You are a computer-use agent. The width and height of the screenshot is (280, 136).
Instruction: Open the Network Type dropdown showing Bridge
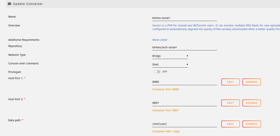tap(170, 56)
